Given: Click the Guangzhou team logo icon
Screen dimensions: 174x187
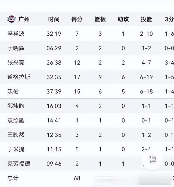Looking at the screenshot, I should (x=11, y=19).
